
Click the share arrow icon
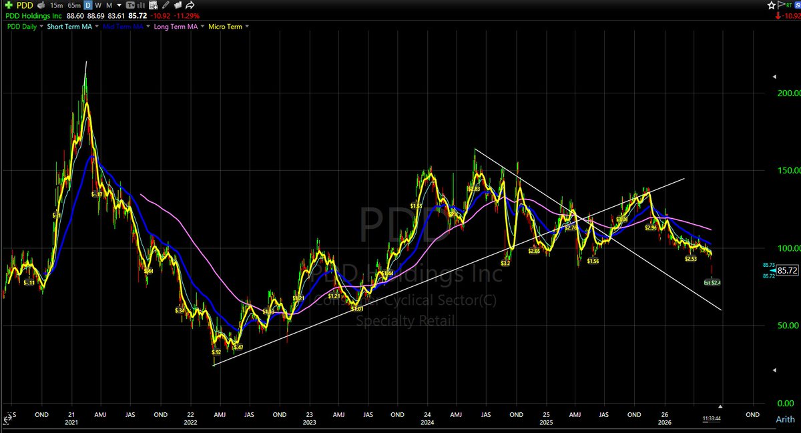190,5
